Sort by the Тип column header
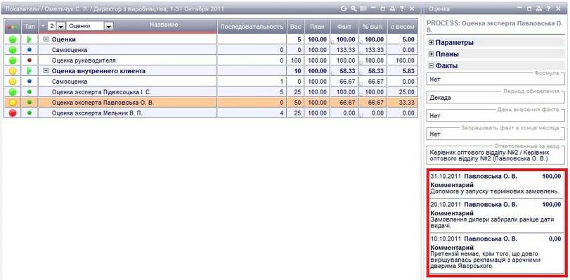The width and height of the screenshot is (570, 280). point(29,27)
